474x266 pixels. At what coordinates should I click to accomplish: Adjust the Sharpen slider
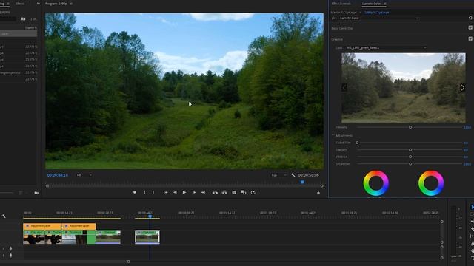tap(410, 149)
